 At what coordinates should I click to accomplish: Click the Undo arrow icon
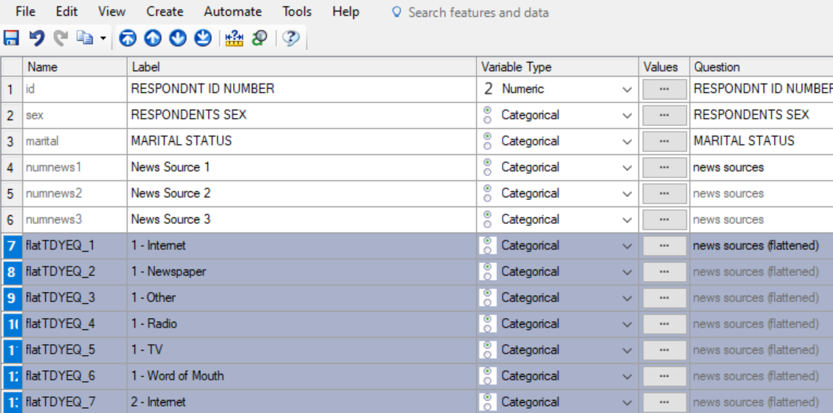click(36, 38)
